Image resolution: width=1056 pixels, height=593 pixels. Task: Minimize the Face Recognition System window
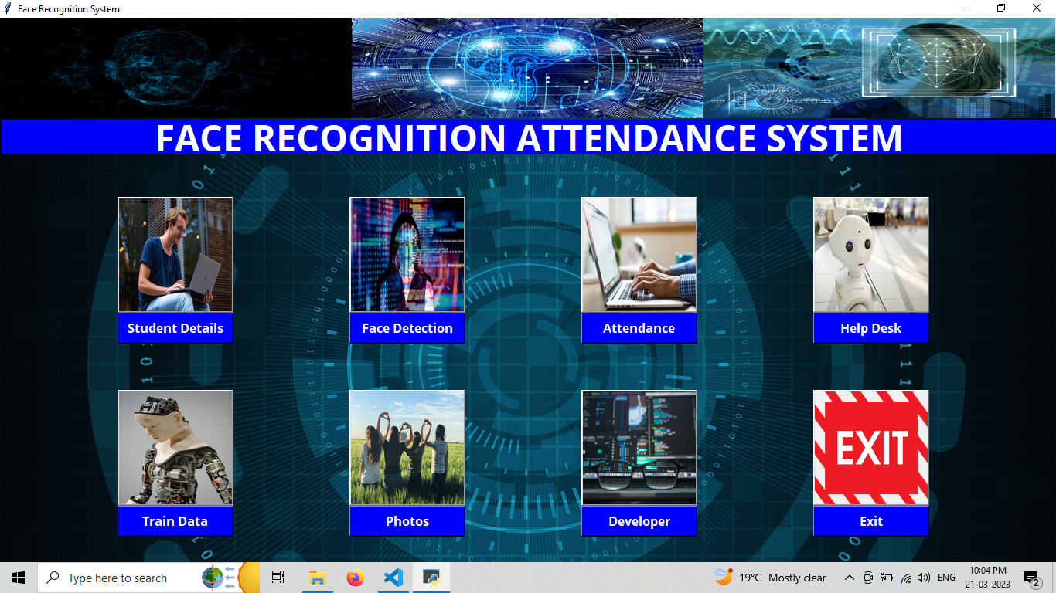pos(966,8)
